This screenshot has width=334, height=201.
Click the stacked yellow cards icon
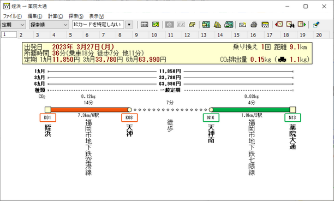click(192, 25)
